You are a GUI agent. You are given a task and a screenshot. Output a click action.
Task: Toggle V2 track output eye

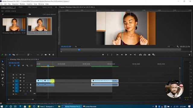click(x=24, y=78)
